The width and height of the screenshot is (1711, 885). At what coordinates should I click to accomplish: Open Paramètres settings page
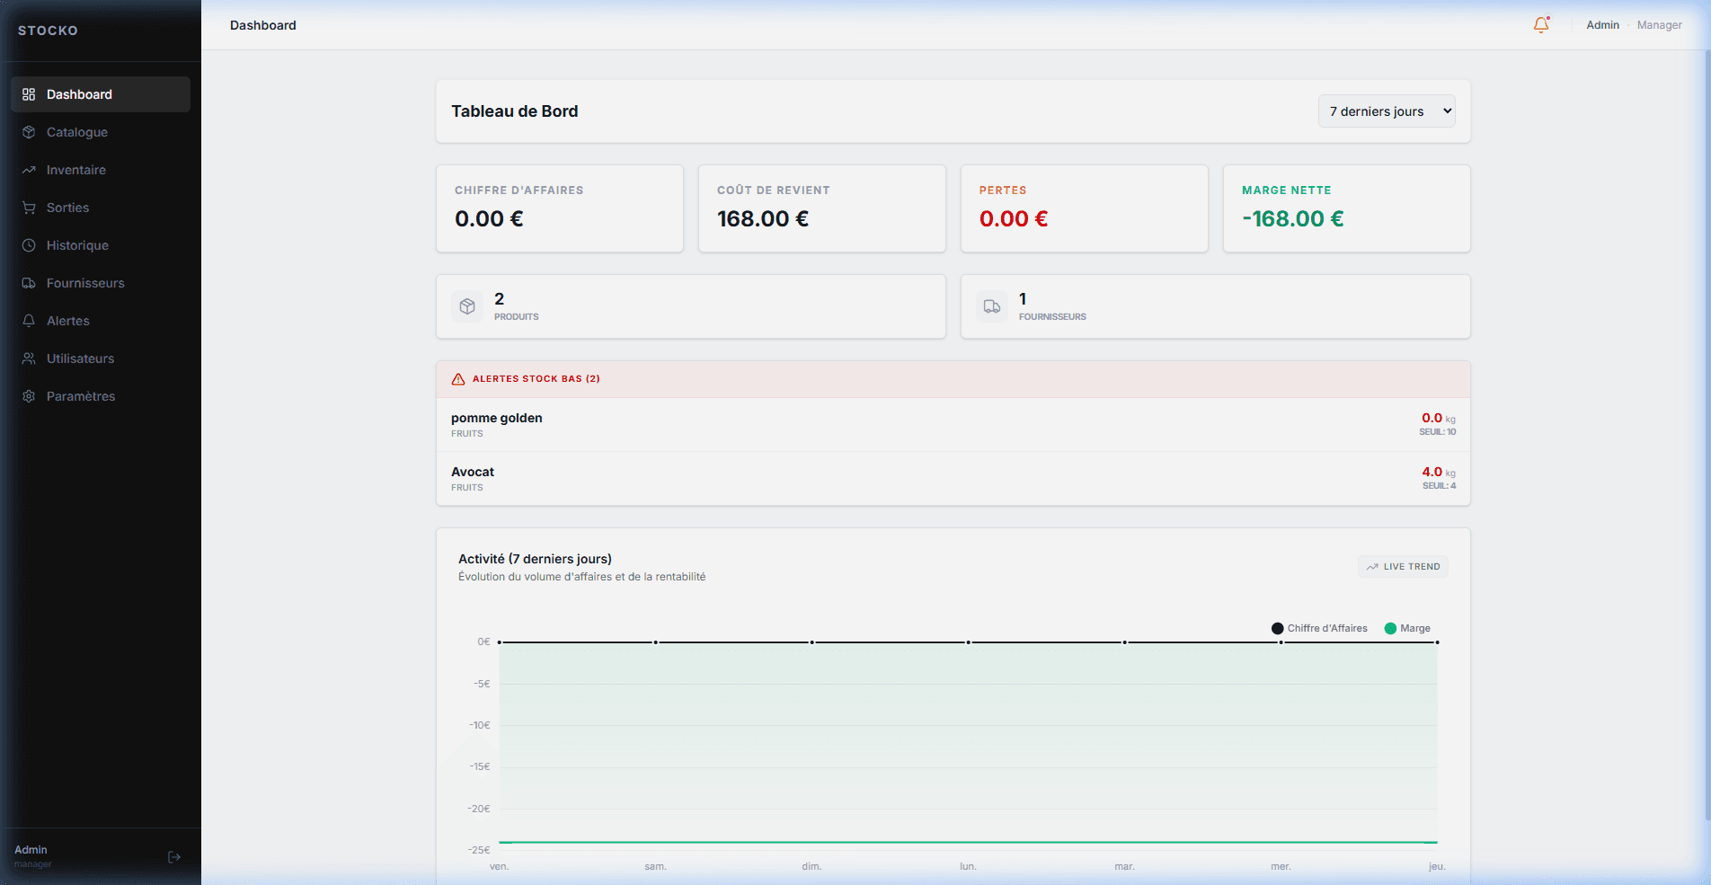click(x=101, y=396)
